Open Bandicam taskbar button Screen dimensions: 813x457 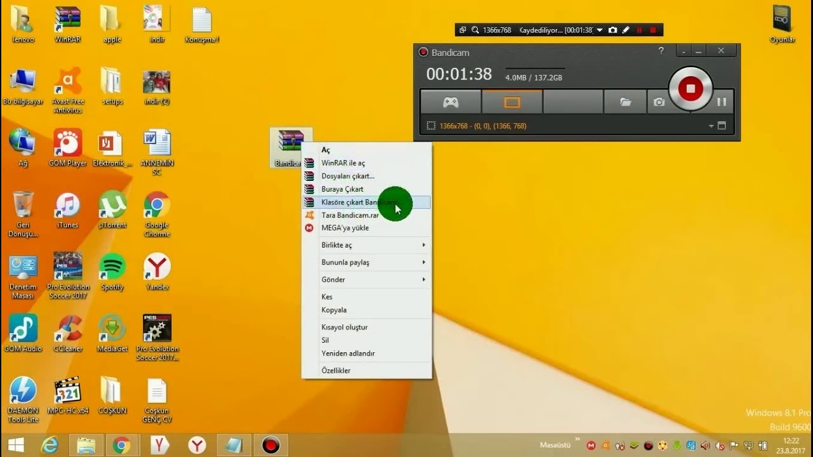(271, 446)
